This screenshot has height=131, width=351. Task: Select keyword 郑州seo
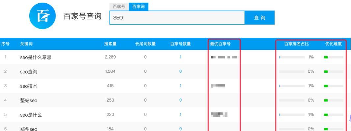click(29, 129)
